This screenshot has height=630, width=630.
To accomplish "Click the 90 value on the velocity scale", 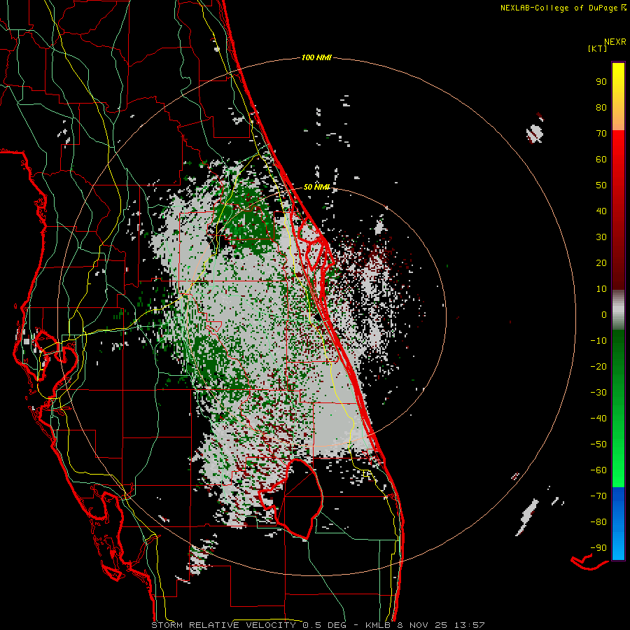I will click(x=601, y=82).
